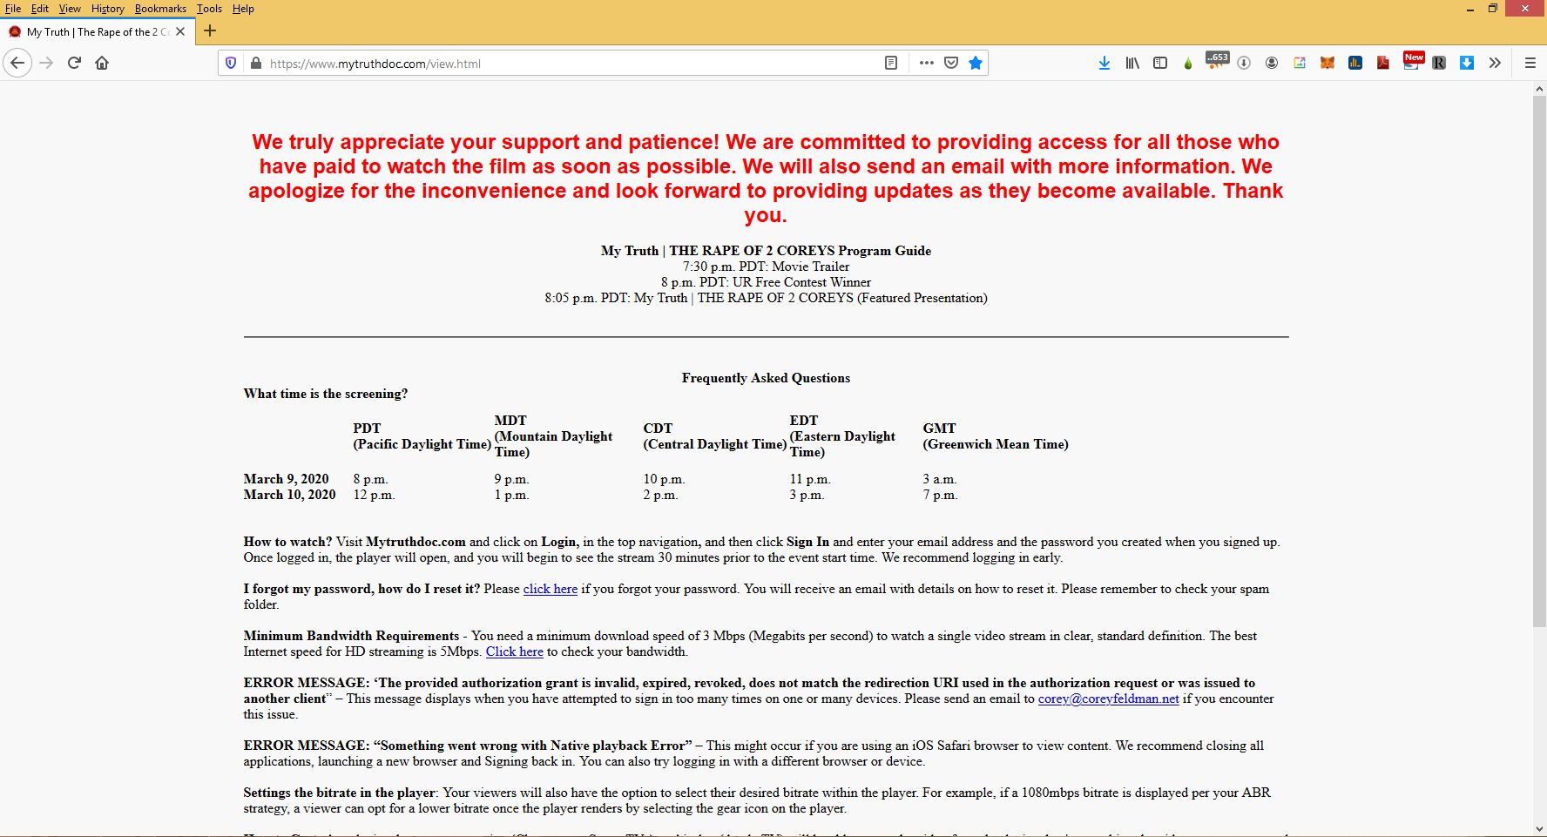The image size is (1547, 837).
Task: Click the blue square download-arrow extension
Action: pyautogui.click(x=1467, y=63)
